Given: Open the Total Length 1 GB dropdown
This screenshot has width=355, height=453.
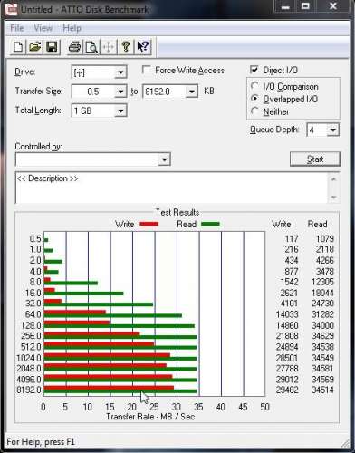Looking at the screenshot, I should click(x=120, y=111).
